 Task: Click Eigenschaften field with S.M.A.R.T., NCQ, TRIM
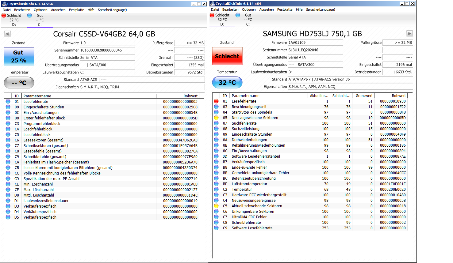pos(142,87)
